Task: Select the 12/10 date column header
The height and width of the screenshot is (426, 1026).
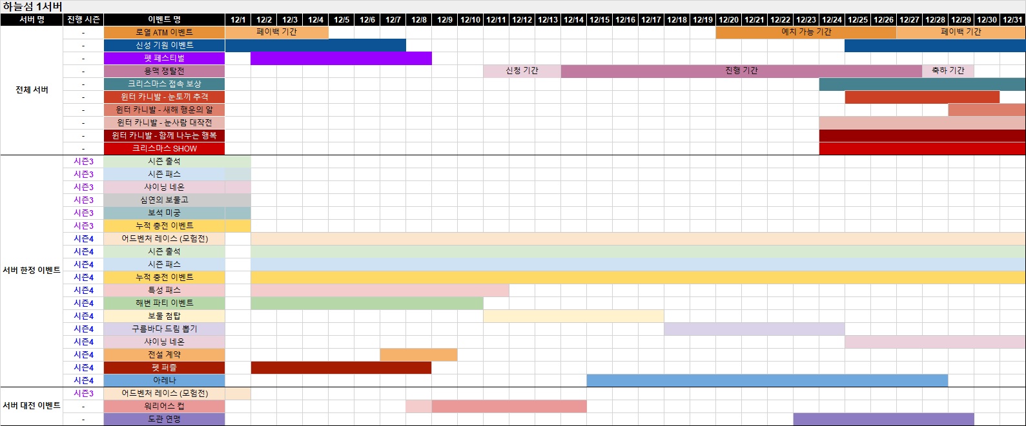Action: (470, 20)
